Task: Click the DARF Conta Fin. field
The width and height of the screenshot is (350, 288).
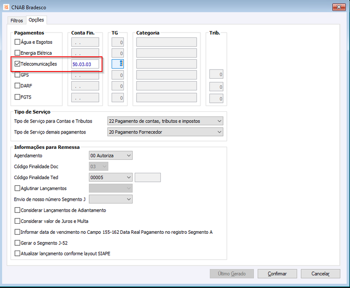Action: click(x=85, y=86)
